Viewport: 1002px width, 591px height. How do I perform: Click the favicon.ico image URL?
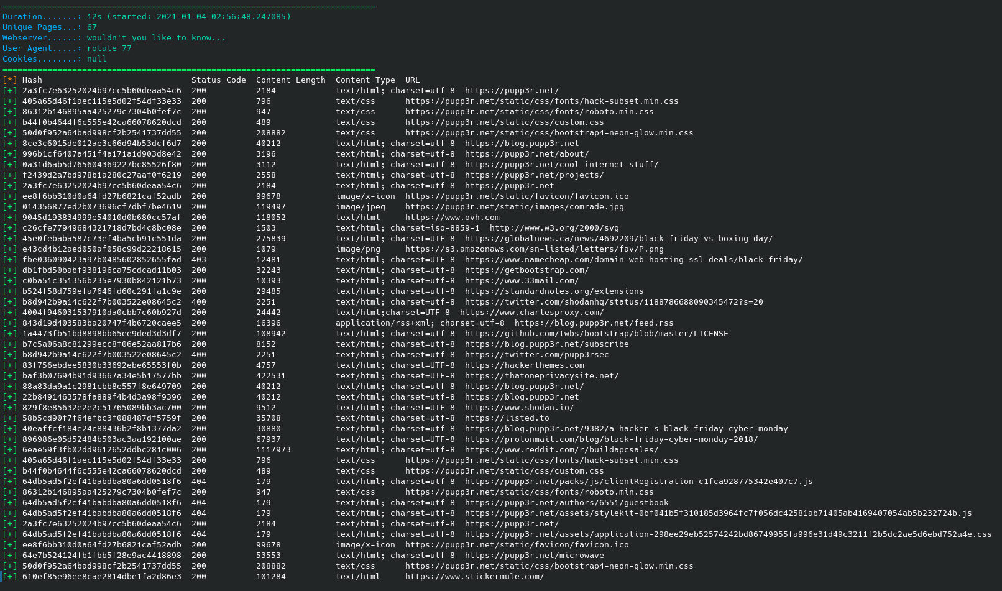click(x=517, y=196)
